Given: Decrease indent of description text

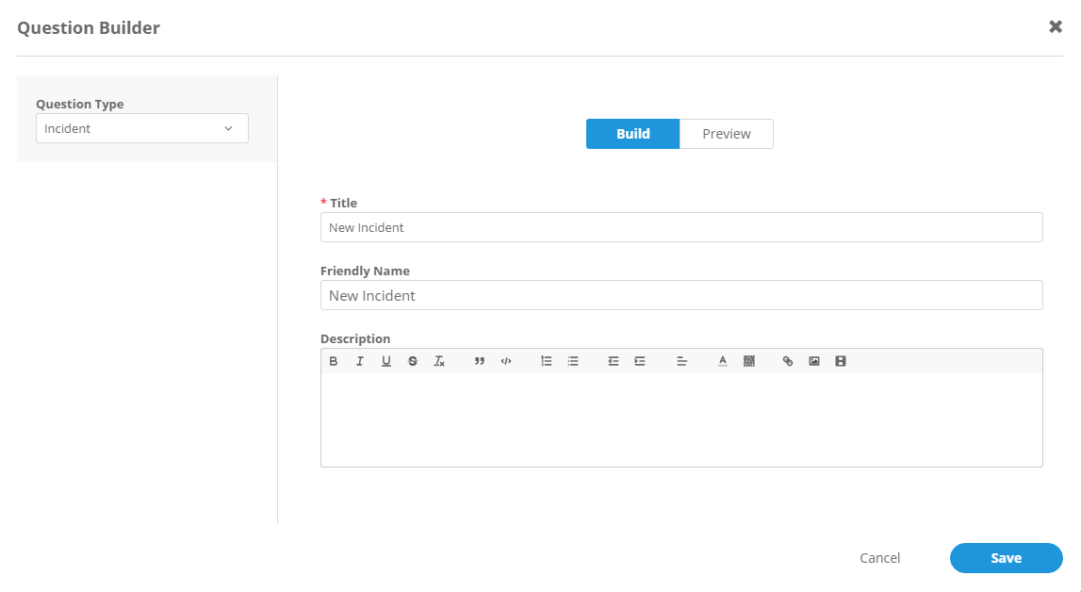Looking at the screenshot, I should point(614,361).
